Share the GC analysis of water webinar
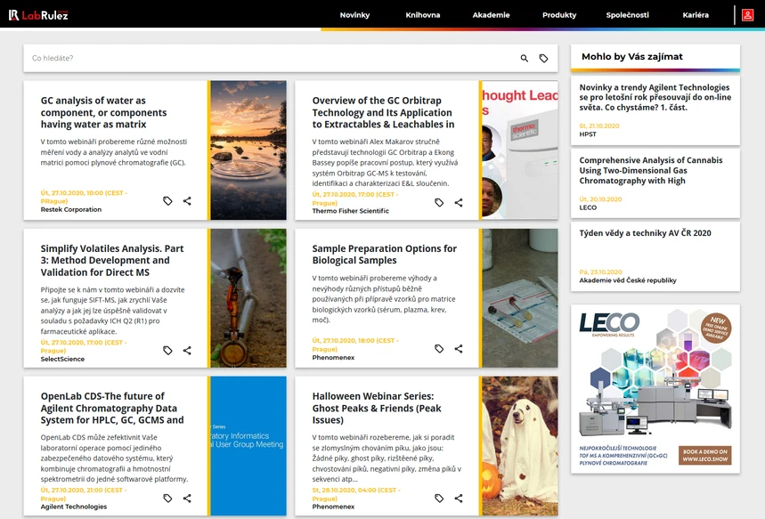 (x=187, y=201)
